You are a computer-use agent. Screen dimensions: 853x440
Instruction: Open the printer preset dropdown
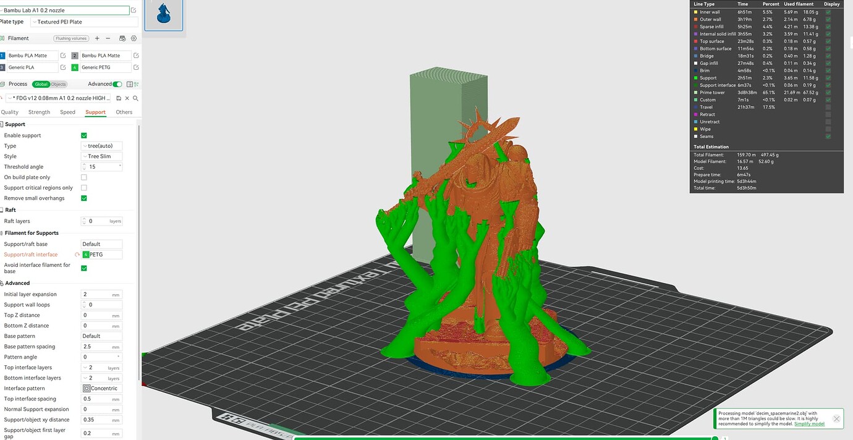point(65,11)
